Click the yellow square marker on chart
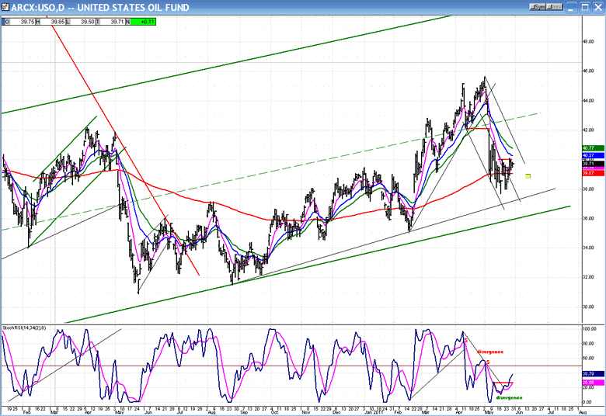 (528, 176)
